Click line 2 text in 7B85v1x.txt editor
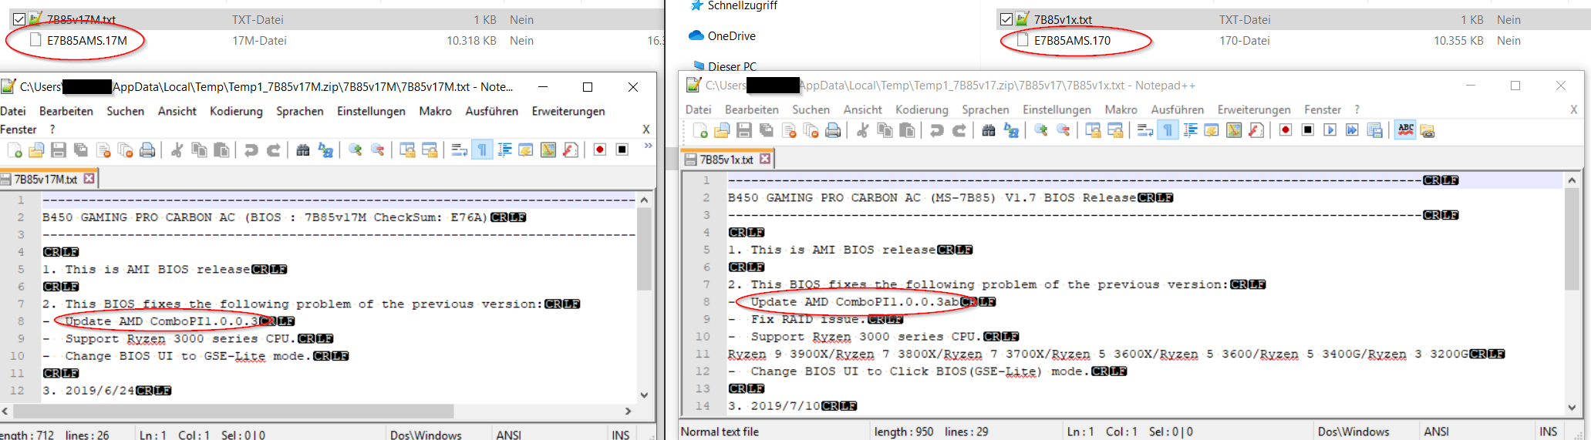This screenshot has width=1591, height=440. pos(932,197)
